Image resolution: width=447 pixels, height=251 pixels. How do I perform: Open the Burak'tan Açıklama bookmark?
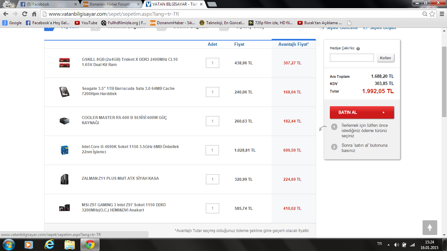(320, 23)
